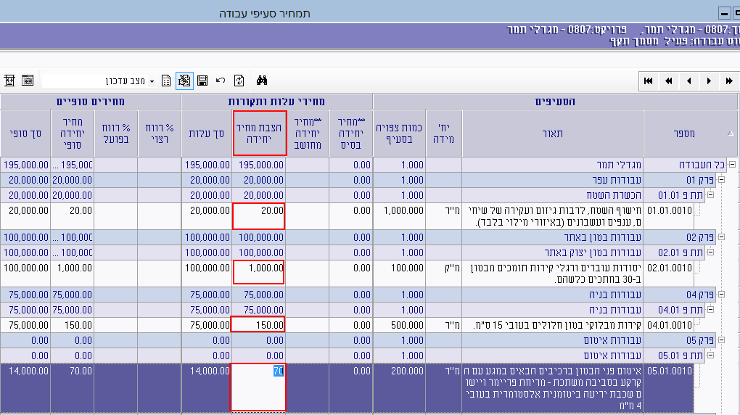Click the save diskette icon
740x415 pixels.
[x=202, y=81]
